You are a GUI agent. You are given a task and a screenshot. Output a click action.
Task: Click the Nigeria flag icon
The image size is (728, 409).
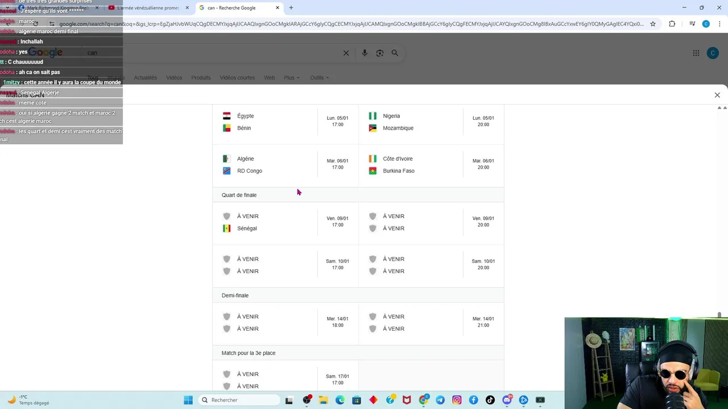[x=373, y=116]
